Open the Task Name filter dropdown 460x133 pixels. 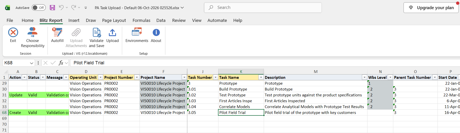tap(261, 77)
